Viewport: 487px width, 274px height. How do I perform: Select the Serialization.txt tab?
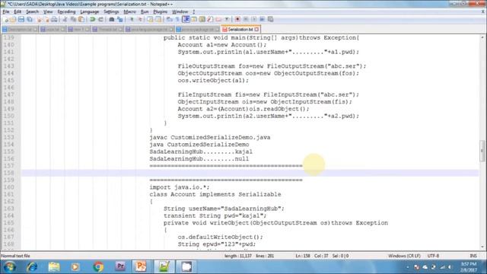point(240,30)
